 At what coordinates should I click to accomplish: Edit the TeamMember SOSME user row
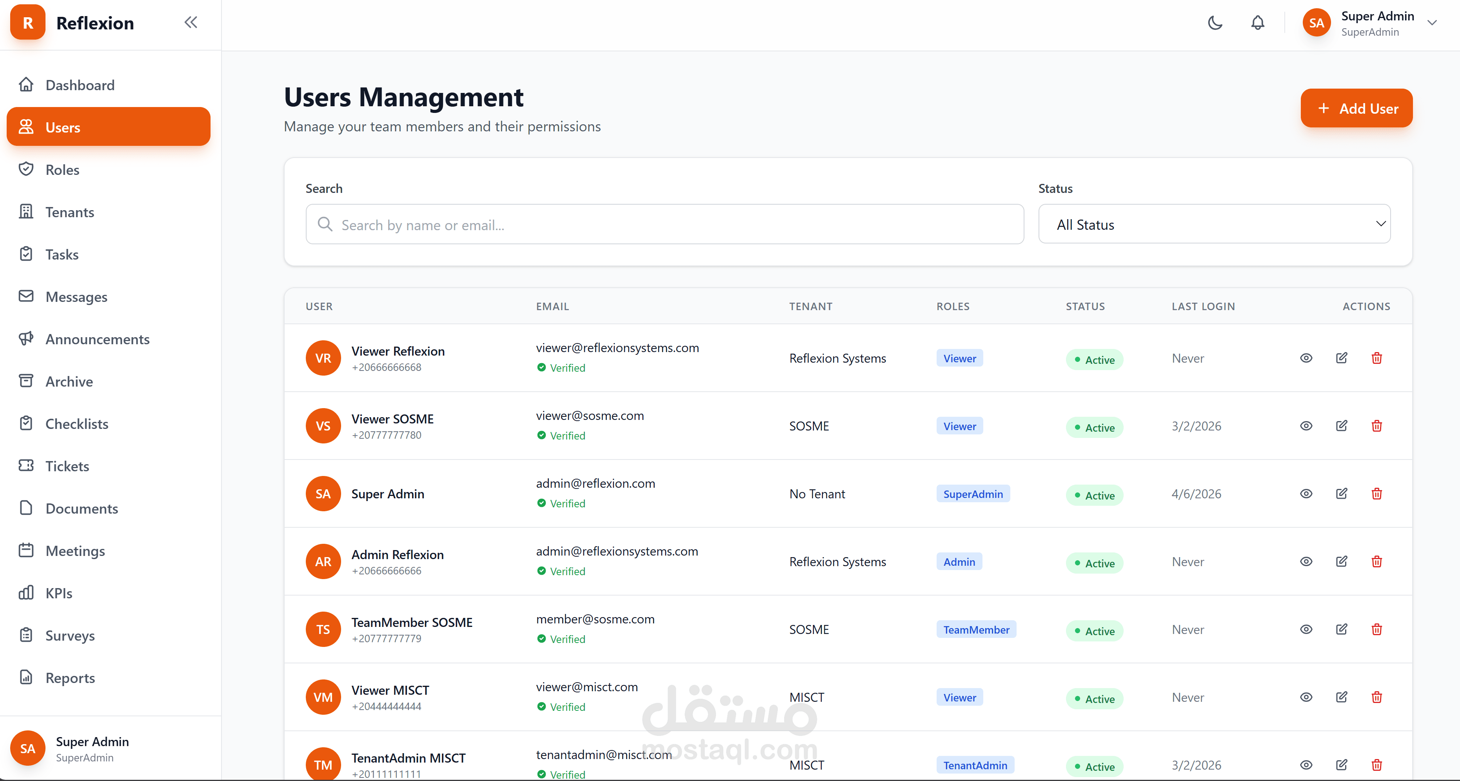[x=1341, y=629]
